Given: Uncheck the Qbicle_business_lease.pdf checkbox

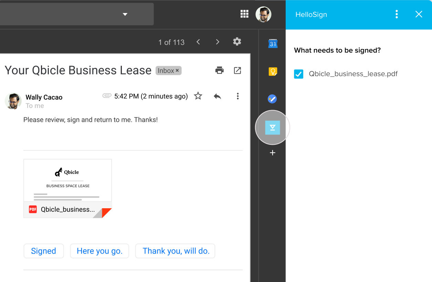Looking at the screenshot, I should pos(298,74).
